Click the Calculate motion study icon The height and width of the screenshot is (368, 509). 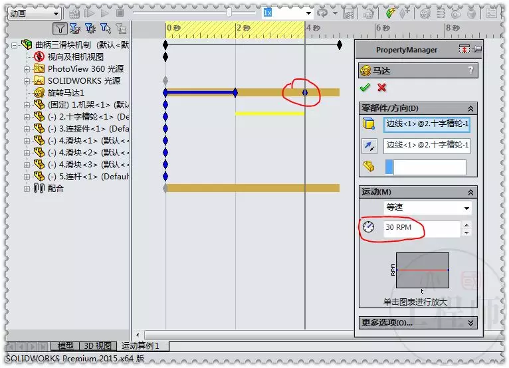(x=74, y=13)
